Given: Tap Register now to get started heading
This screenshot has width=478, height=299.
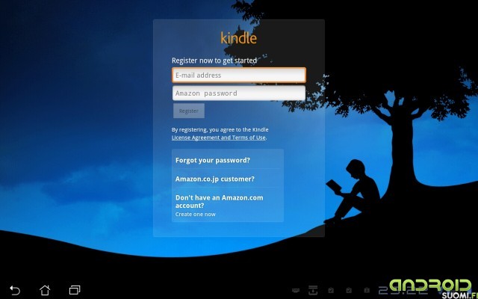Looking at the screenshot, I should coord(214,61).
